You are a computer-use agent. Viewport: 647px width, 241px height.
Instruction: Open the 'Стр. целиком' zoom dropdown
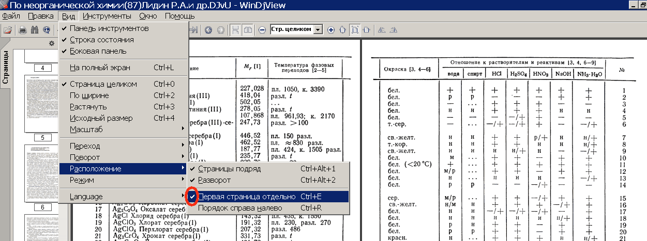[318, 29]
